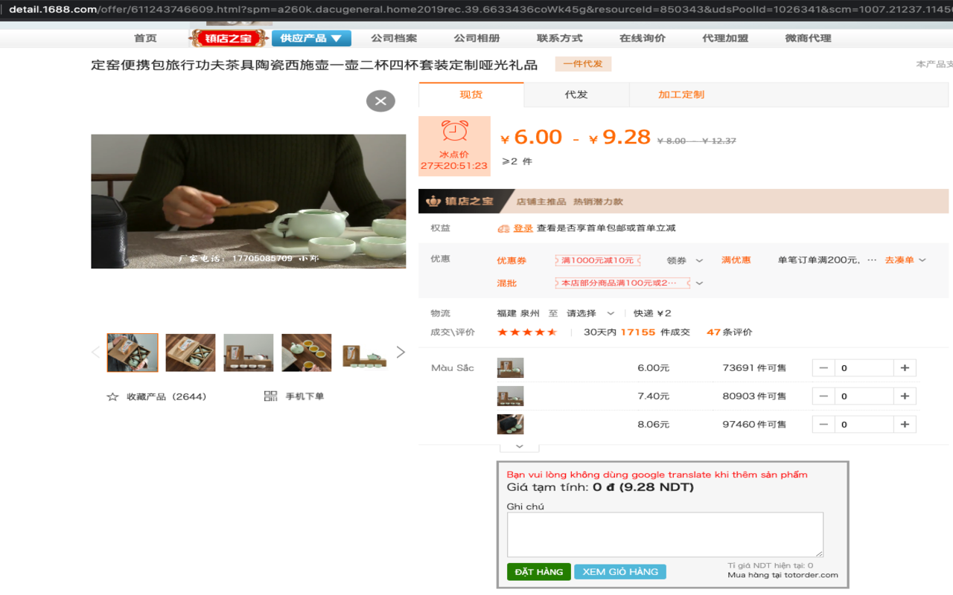The height and width of the screenshot is (595, 953).
Task: Open 公司相册 navigation item
Action: [x=476, y=38]
